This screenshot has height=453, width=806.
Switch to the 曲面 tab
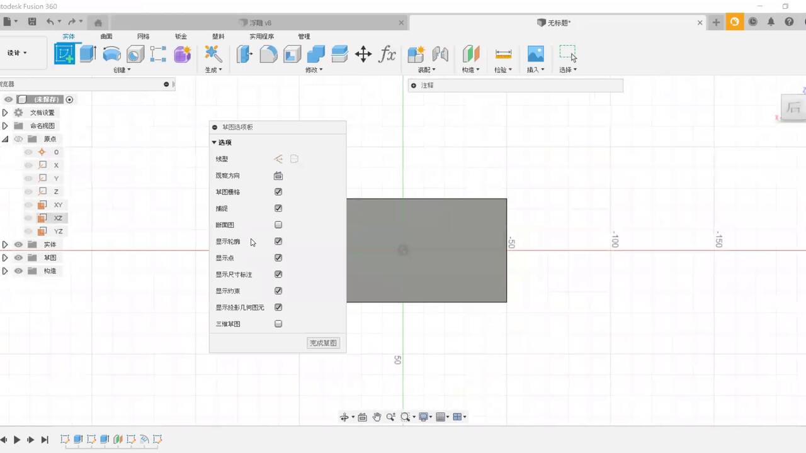pos(106,36)
